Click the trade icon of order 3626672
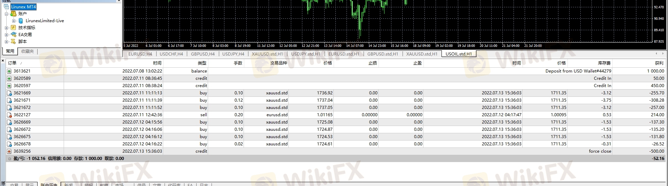 [9, 129]
